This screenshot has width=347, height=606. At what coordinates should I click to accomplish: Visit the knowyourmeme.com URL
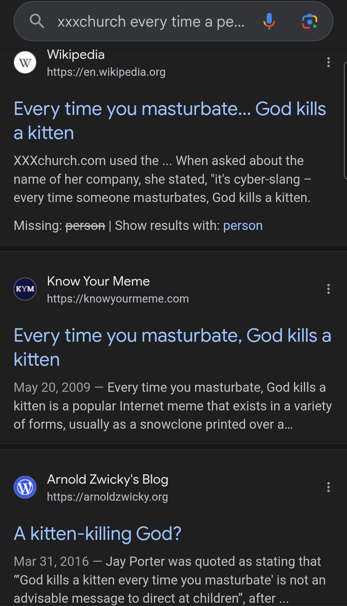point(118,299)
